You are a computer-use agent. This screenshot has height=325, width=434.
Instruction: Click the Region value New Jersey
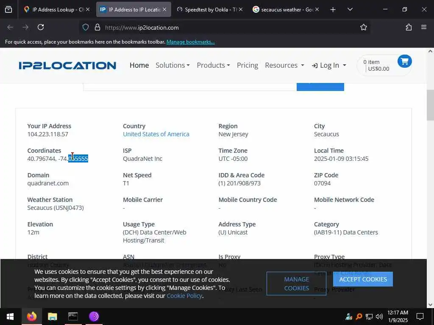pyautogui.click(x=233, y=134)
